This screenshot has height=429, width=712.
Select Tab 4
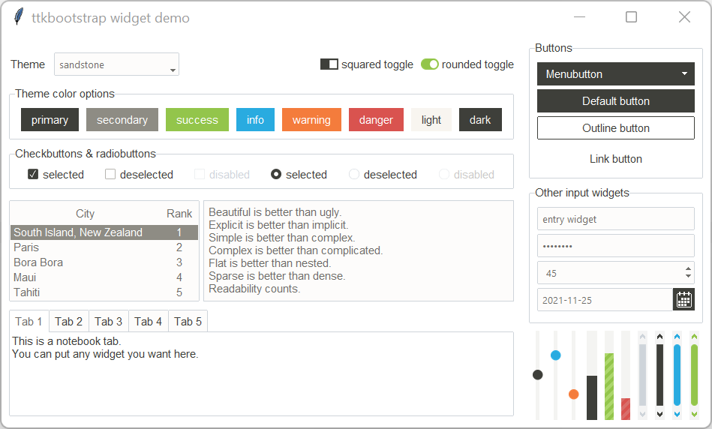coord(148,322)
